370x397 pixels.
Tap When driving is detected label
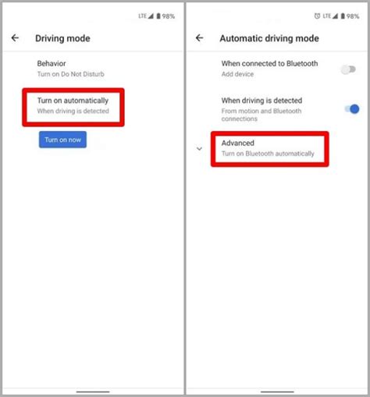[x=261, y=101]
